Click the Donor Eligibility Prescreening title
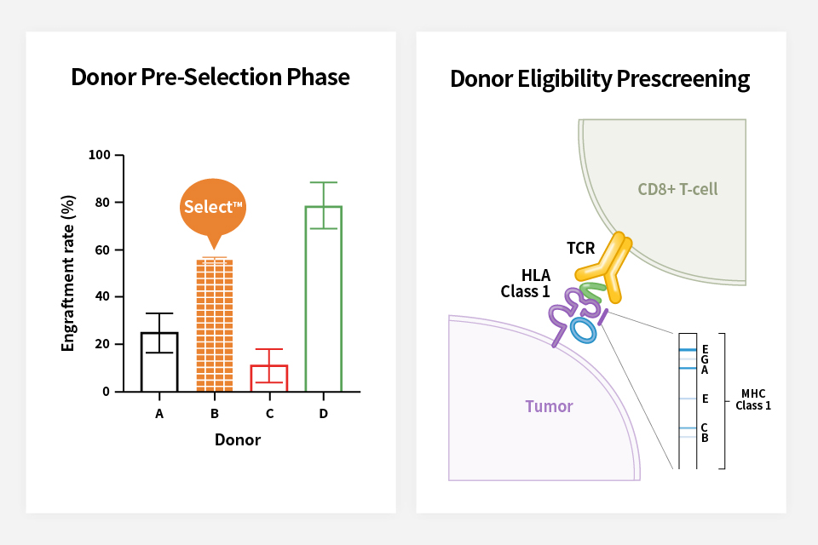 click(600, 79)
